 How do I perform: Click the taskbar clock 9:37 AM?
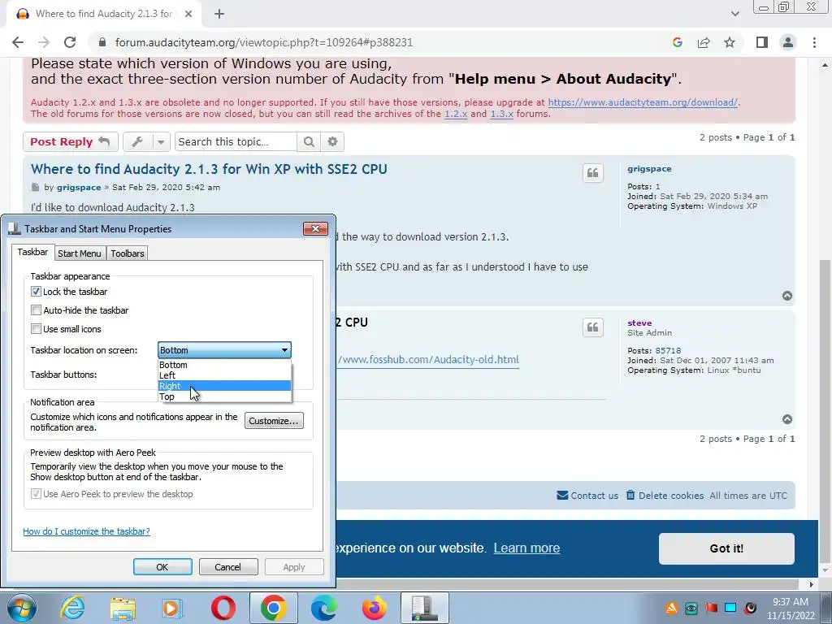790,602
